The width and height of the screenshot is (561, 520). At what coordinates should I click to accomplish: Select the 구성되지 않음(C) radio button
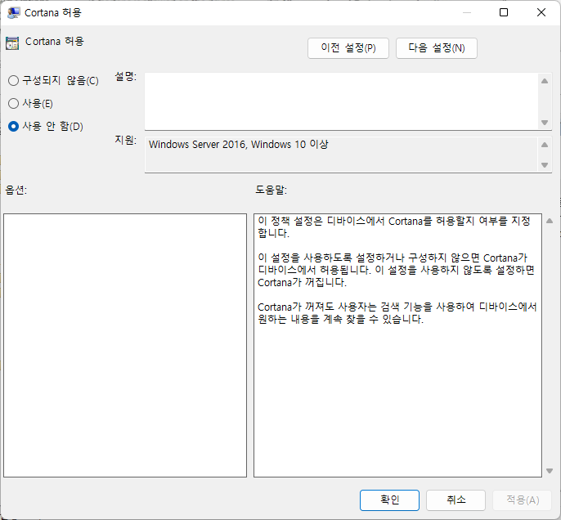pyautogui.click(x=13, y=80)
